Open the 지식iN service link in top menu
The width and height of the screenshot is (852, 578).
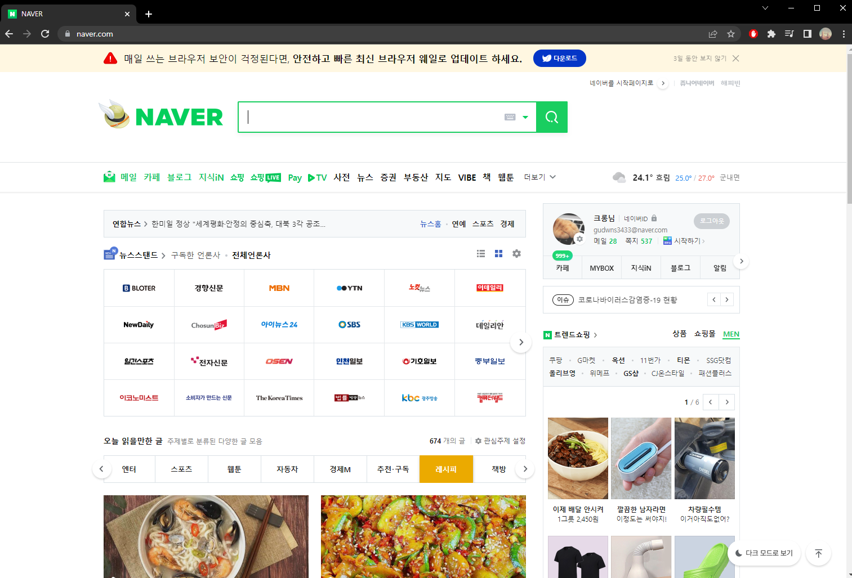[211, 177]
